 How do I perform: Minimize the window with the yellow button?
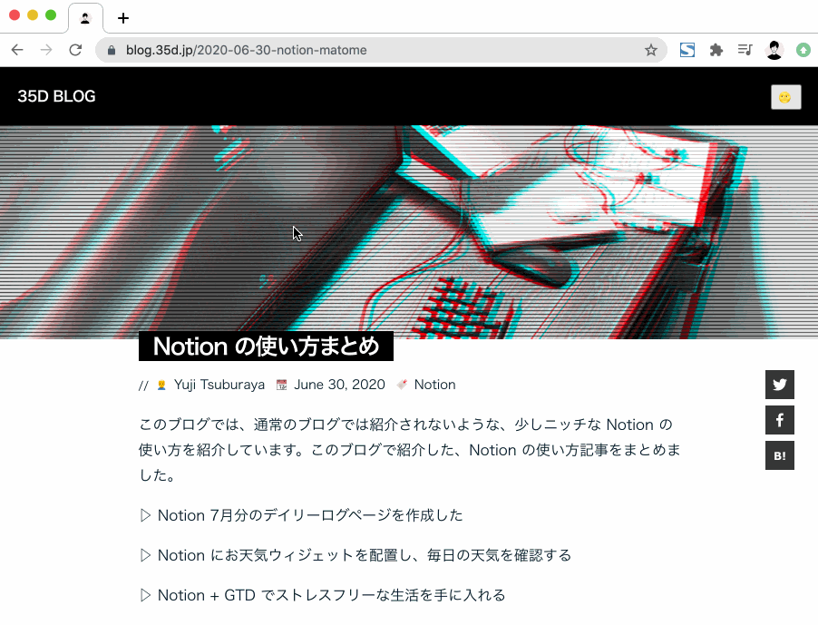[x=33, y=15]
